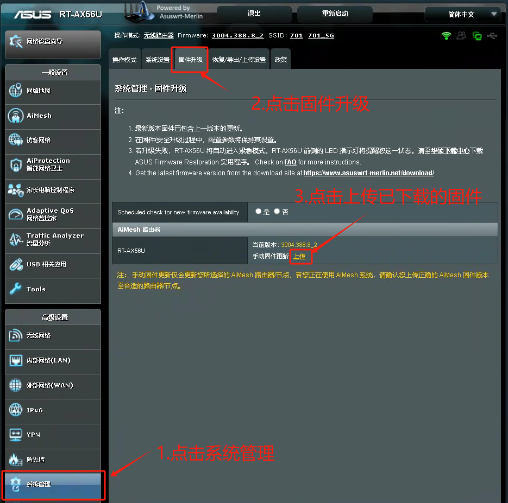Click the 上传 firmware upload link
The height and width of the screenshot is (503, 508).
(x=299, y=256)
